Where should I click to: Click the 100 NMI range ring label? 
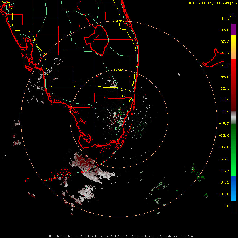click(119, 21)
